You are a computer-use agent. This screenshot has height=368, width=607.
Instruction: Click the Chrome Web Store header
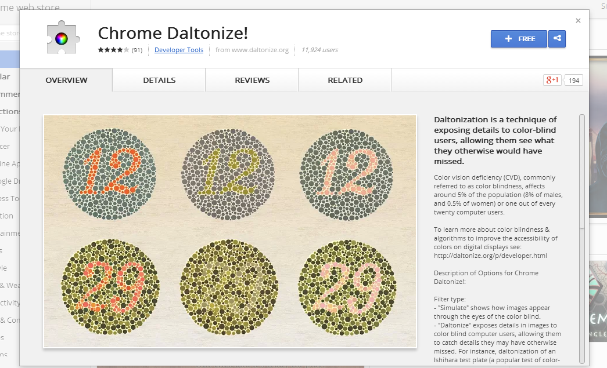pos(30,8)
